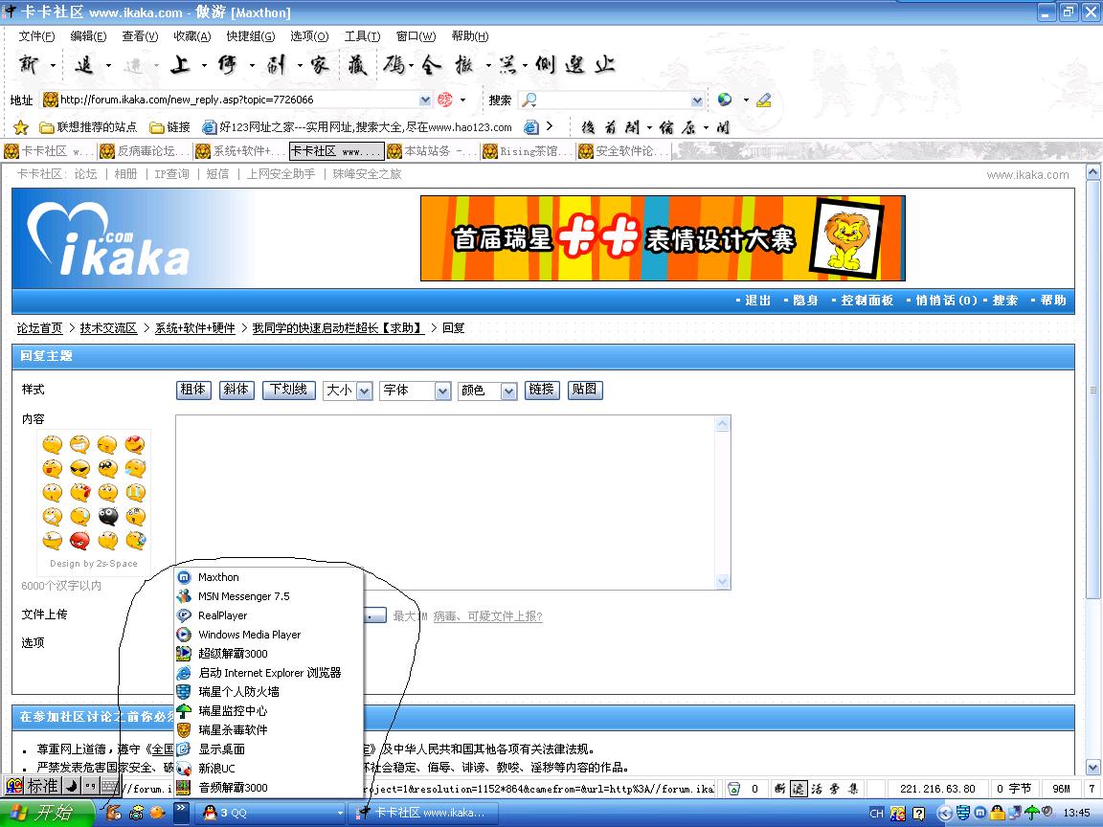Click the 刷 (refresh) calligraphy toolbar icon
The height and width of the screenshot is (827, 1103).
(276, 65)
